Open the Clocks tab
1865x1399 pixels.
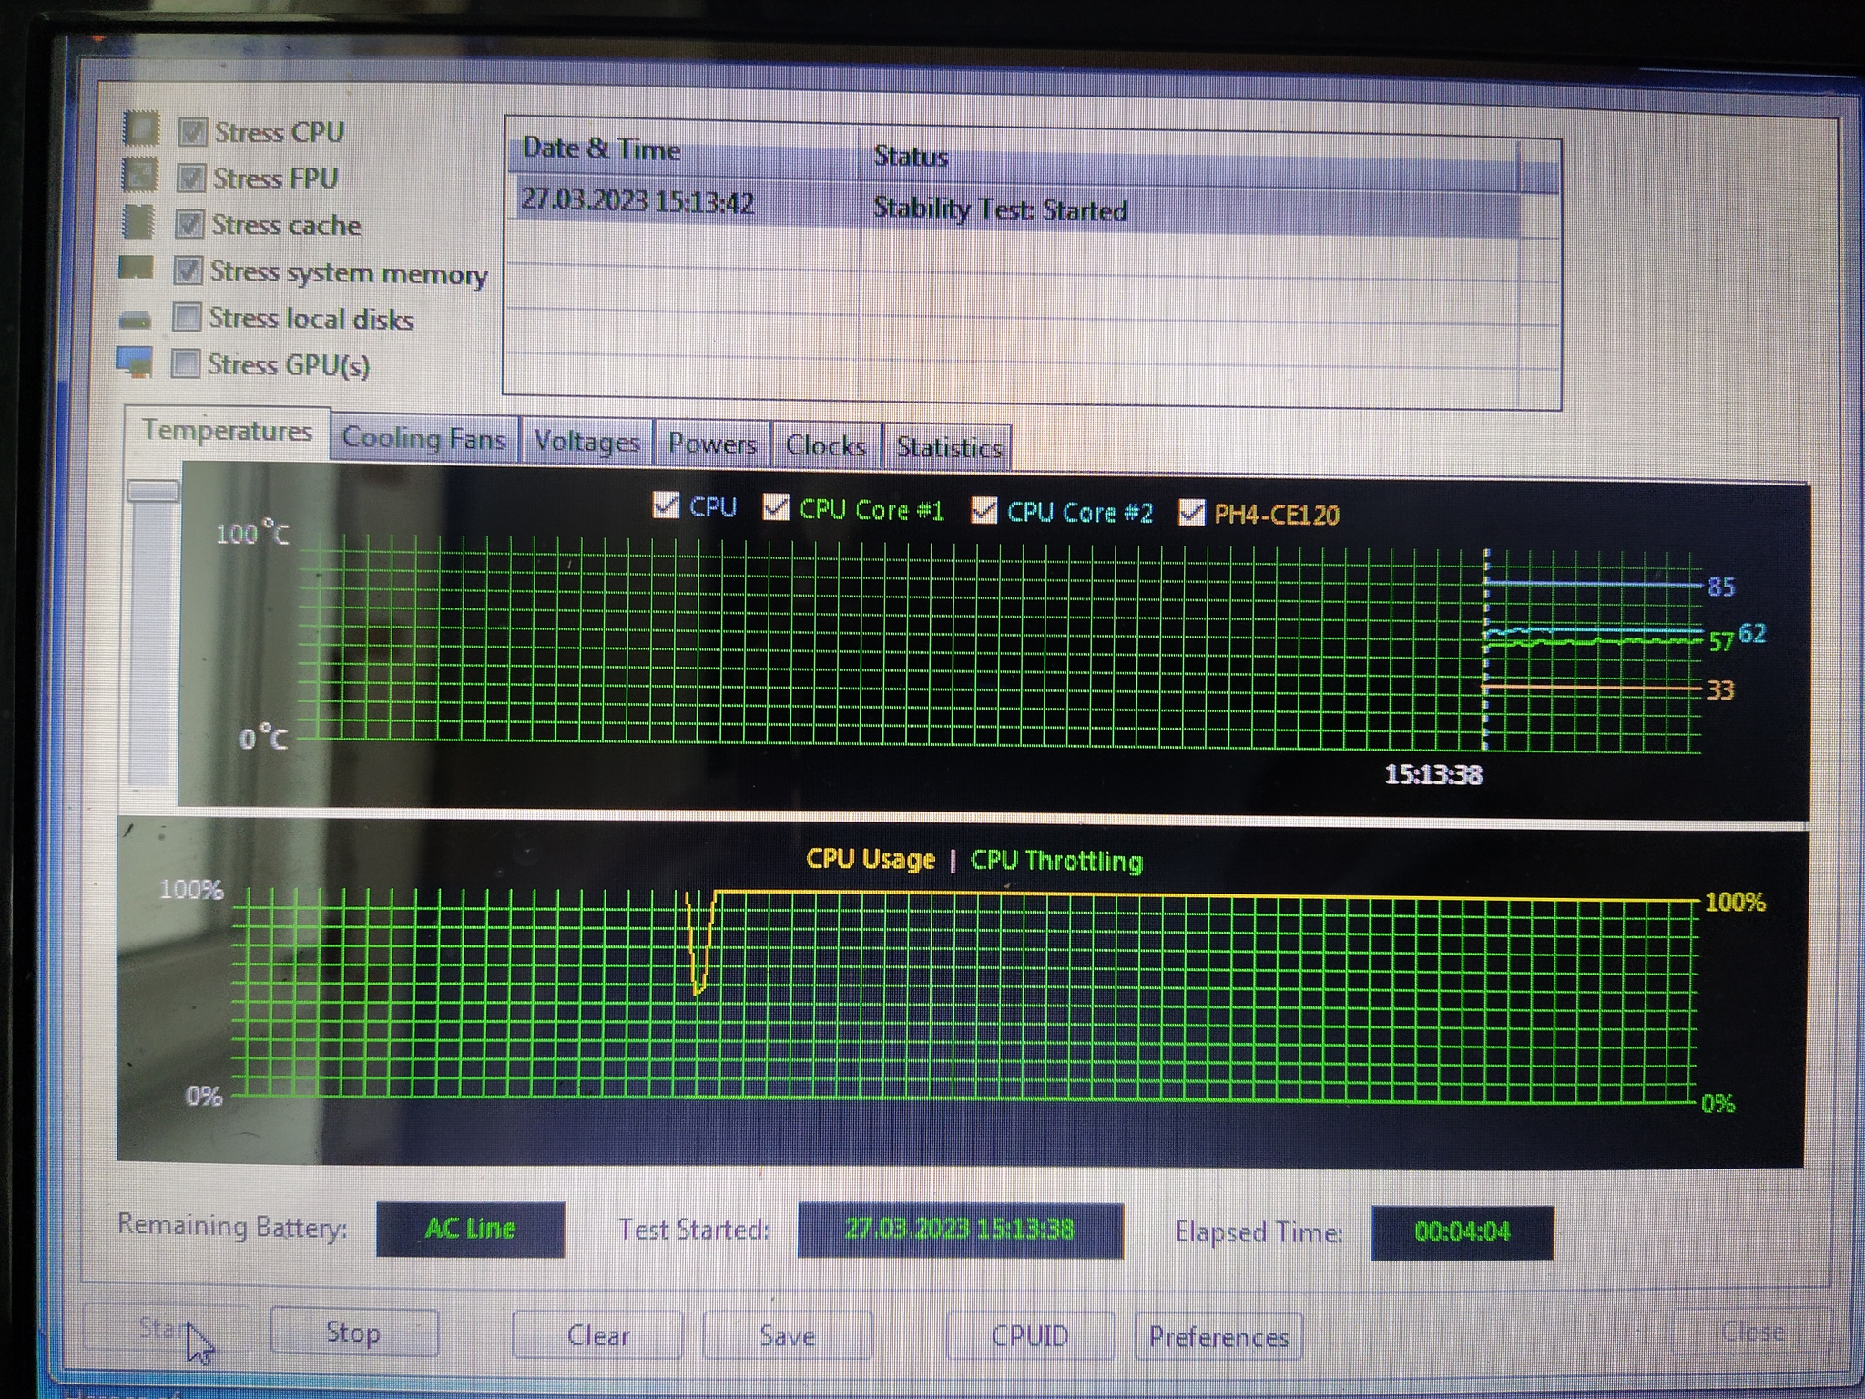pyautogui.click(x=826, y=446)
